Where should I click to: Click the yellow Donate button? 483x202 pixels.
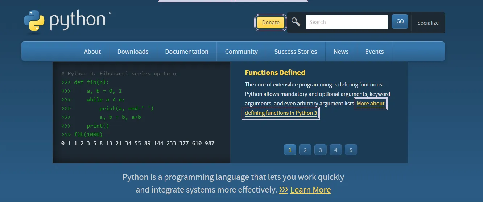pos(271,23)
